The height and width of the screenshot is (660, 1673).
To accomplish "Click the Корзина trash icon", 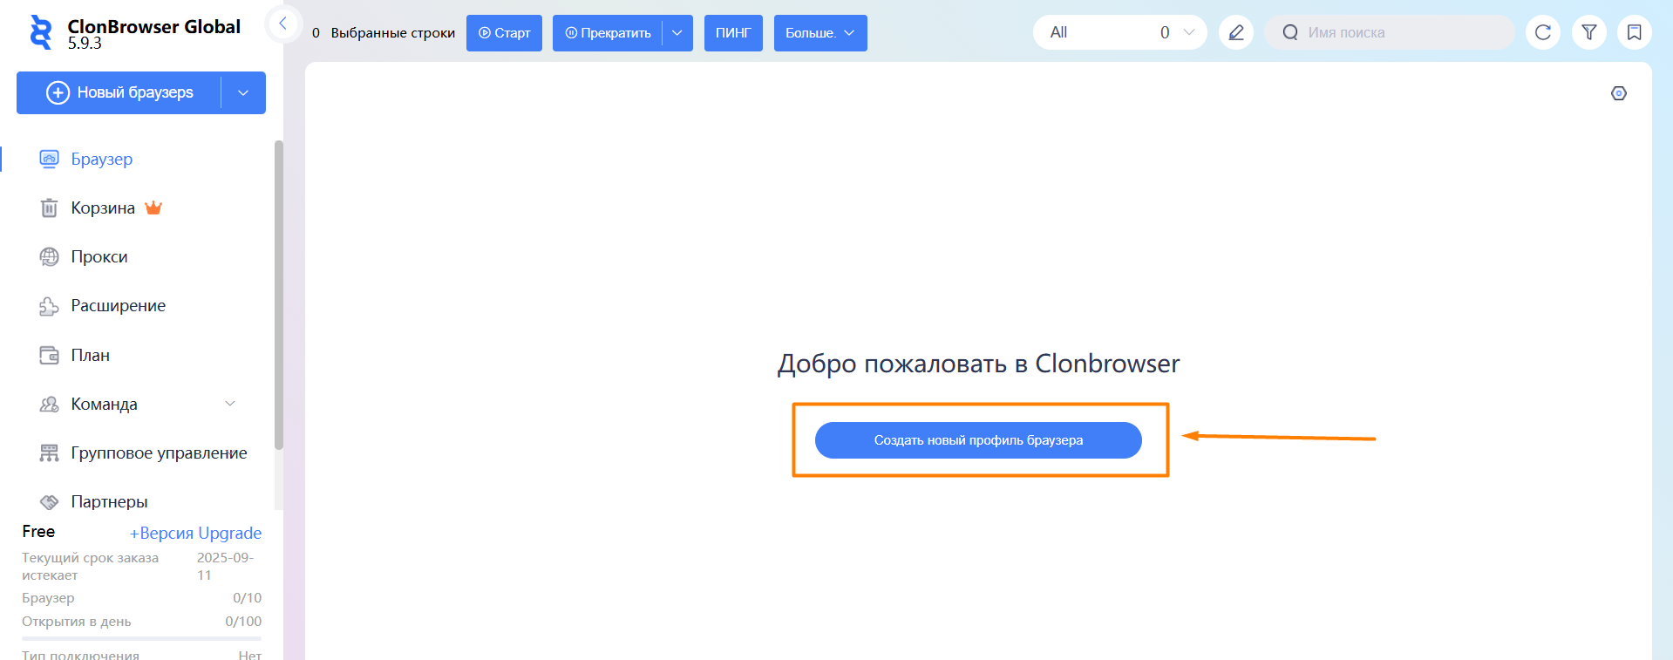I will [x=50, y=208].
